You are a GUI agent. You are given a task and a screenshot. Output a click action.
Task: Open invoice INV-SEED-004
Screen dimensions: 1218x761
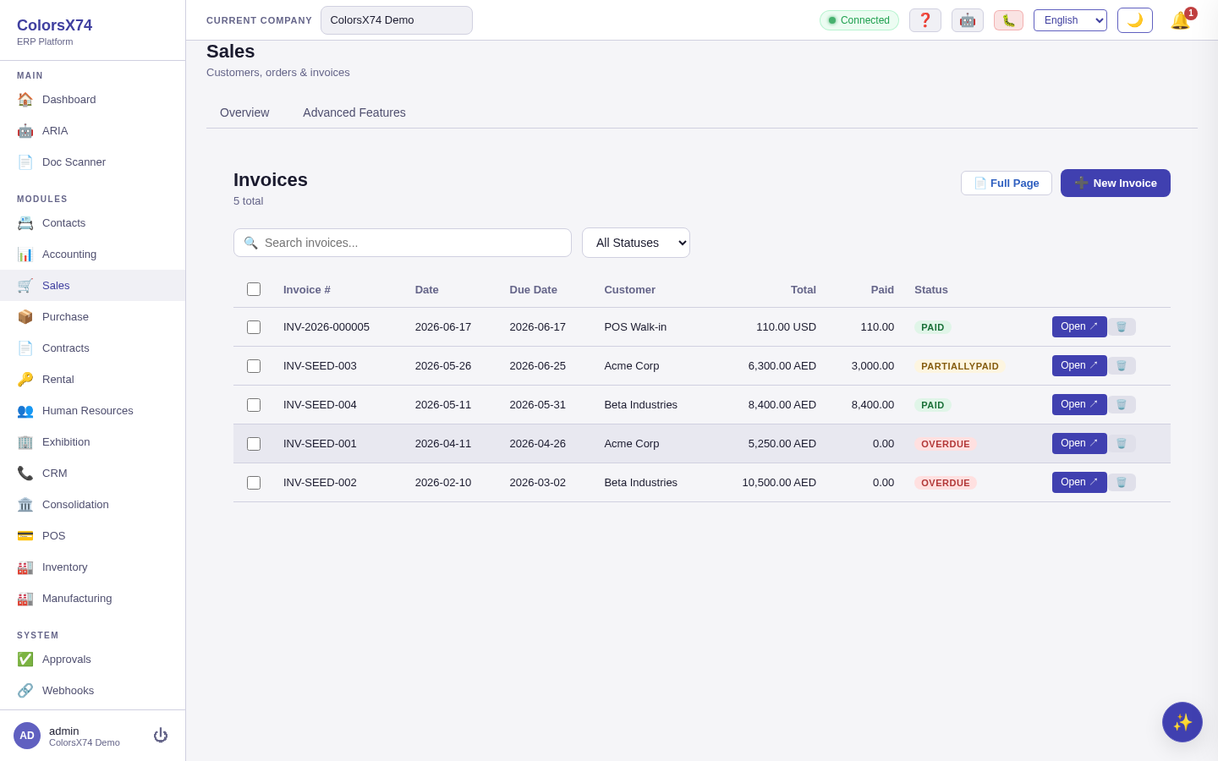[1079, 404]
